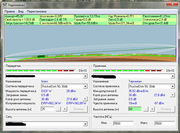
Task: Open the Система приемника RocketDish dropdown
Action: point(172,86)
